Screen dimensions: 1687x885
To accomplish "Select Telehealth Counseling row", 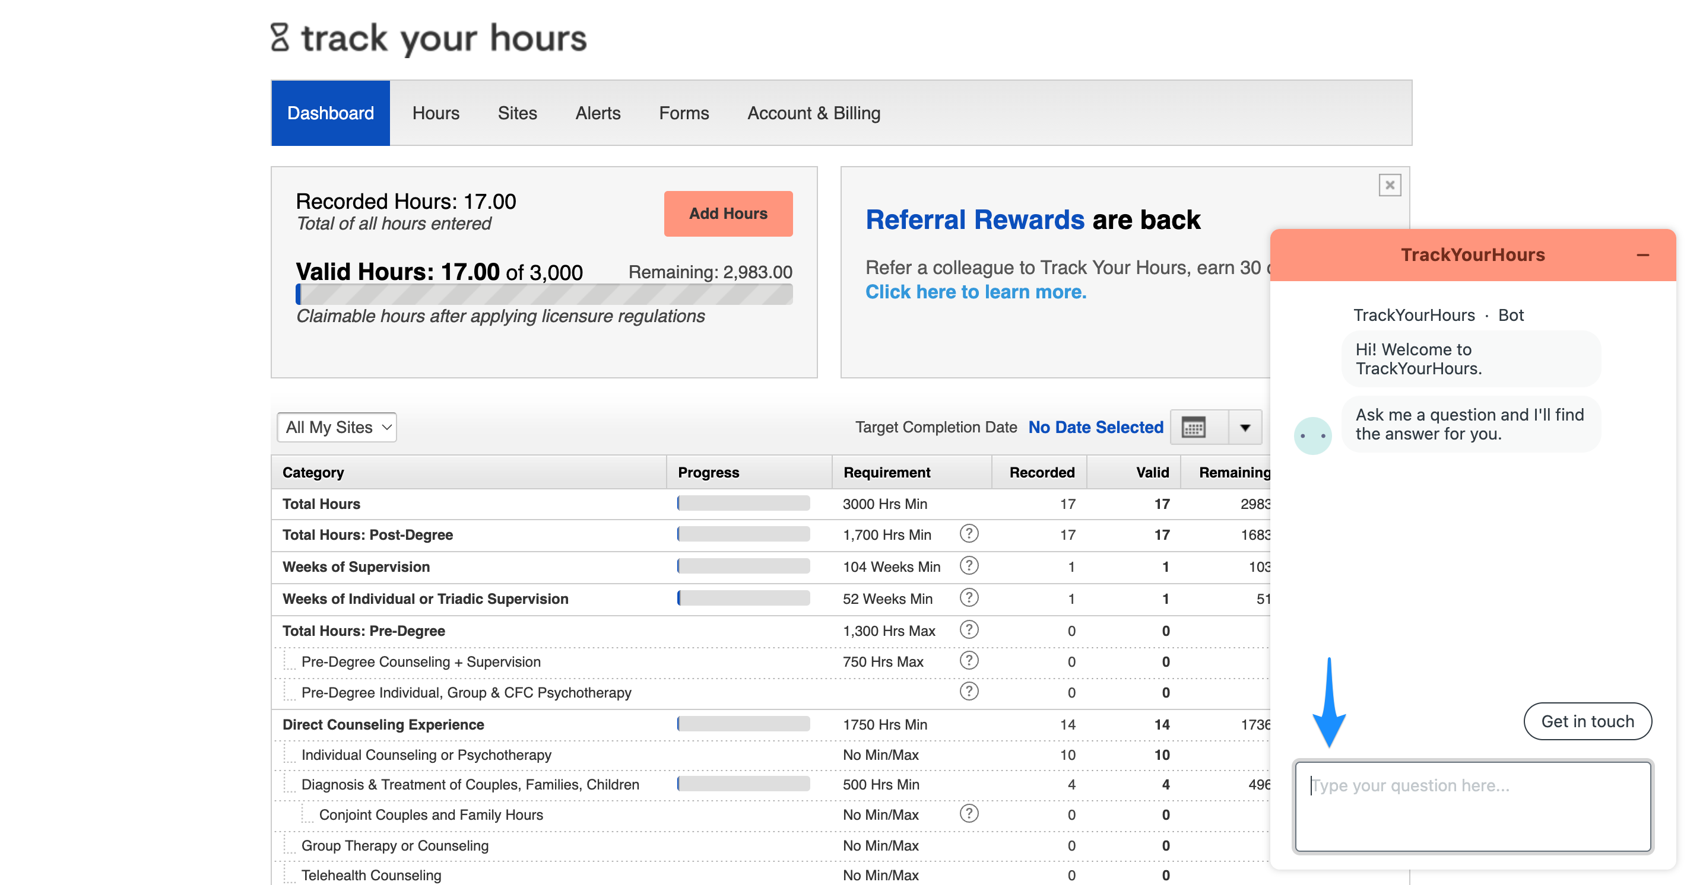I will coord(372,875).
